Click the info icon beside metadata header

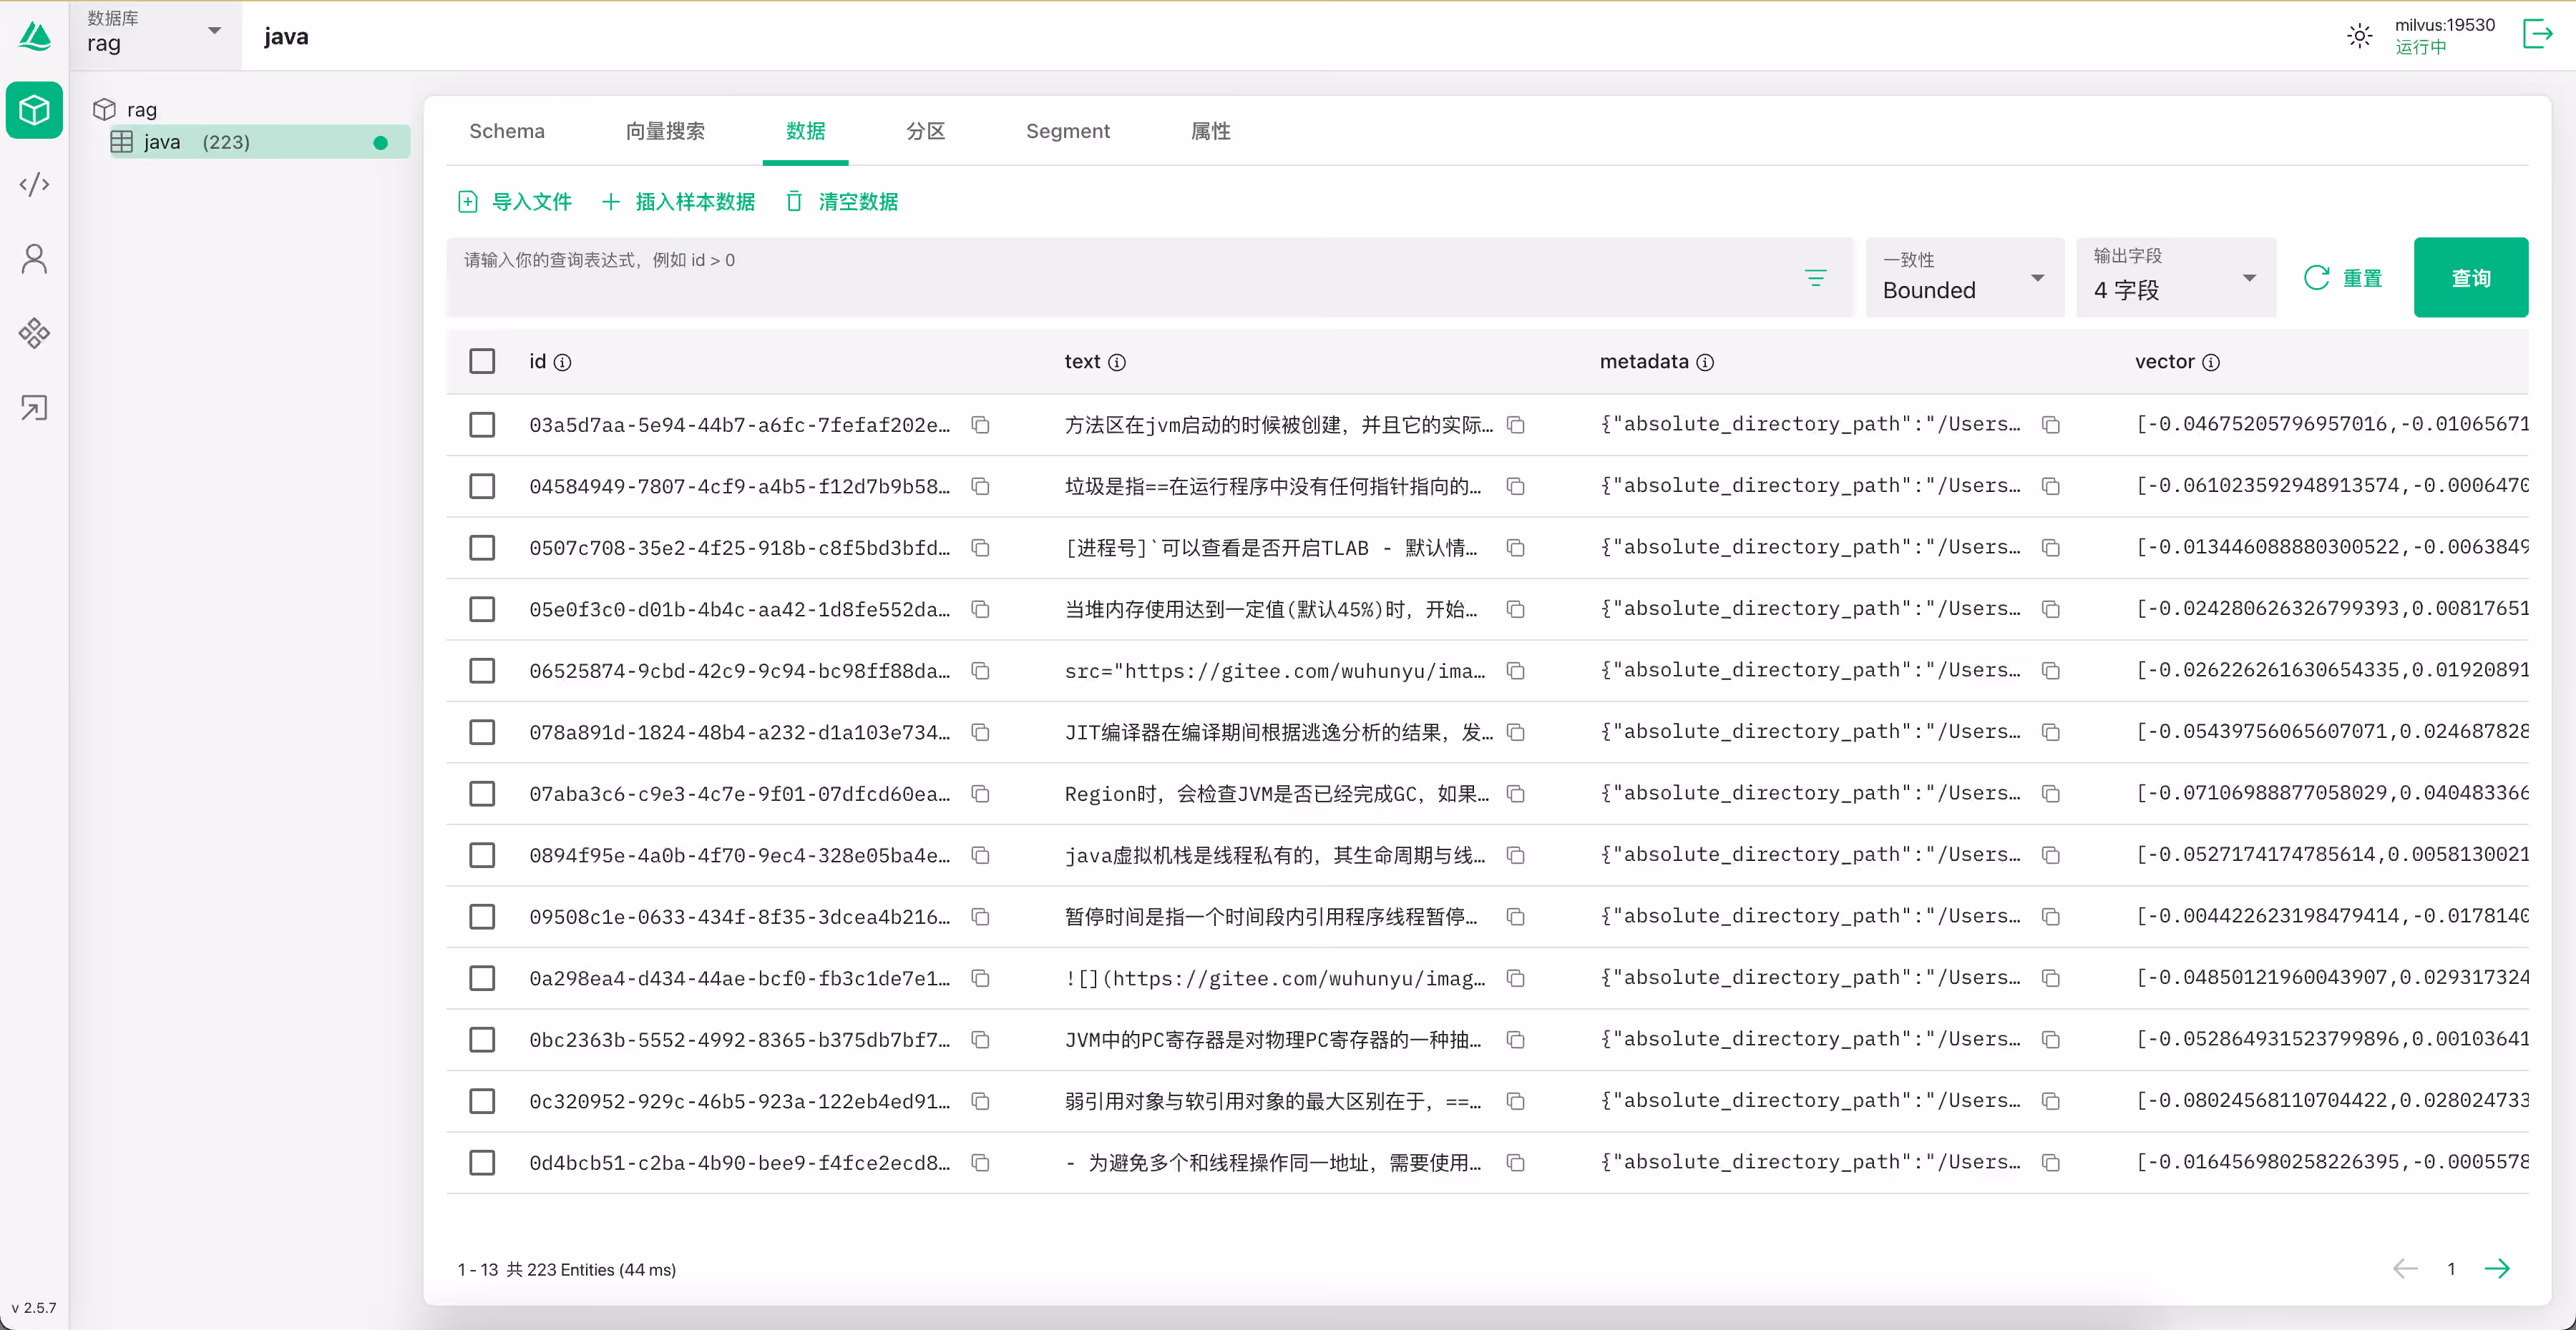pyautogui.click(x=1705, y=362)
